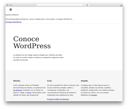The width and height of the screenshot is (128, 109).
Task: Expand the Soporte dropdown menu
Action: coord(26,19)
